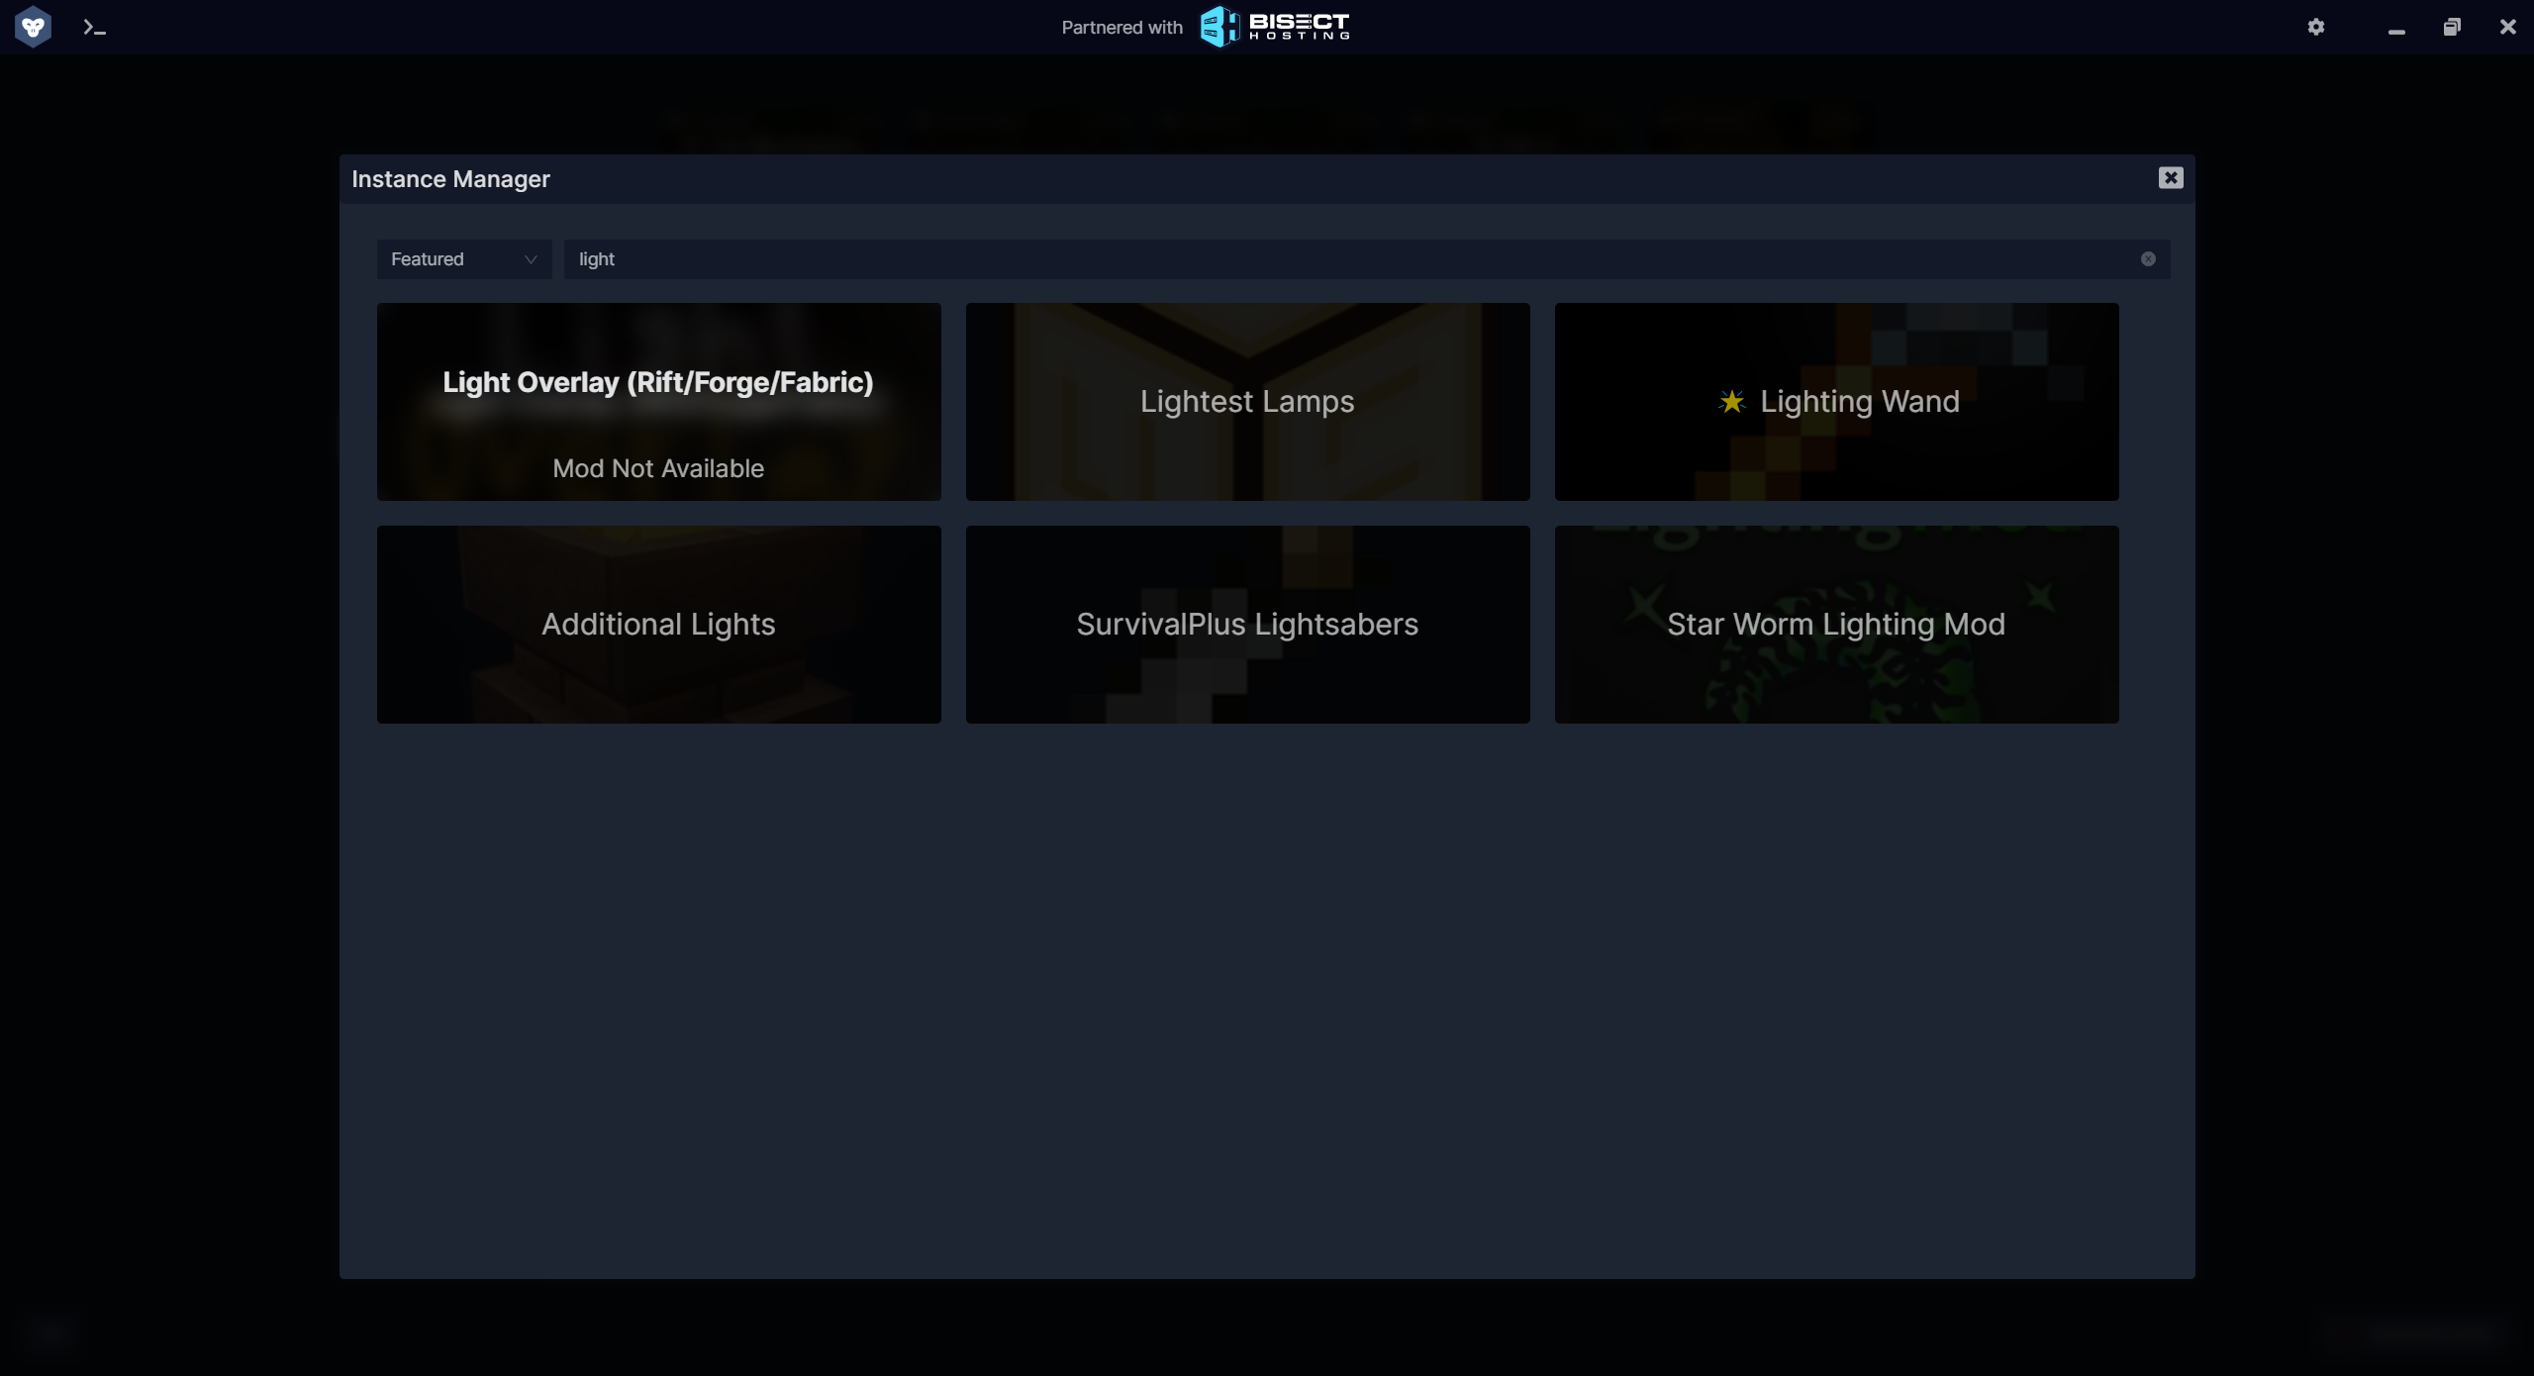
Task: Open the Additional Lights mod card
Action: (x=658, y=625)
